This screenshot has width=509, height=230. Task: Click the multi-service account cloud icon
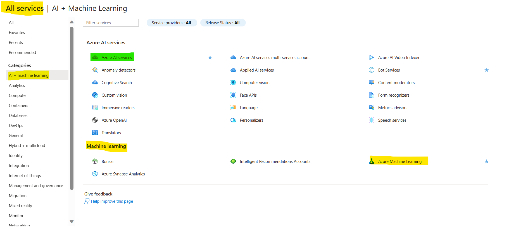pos(233,58)
